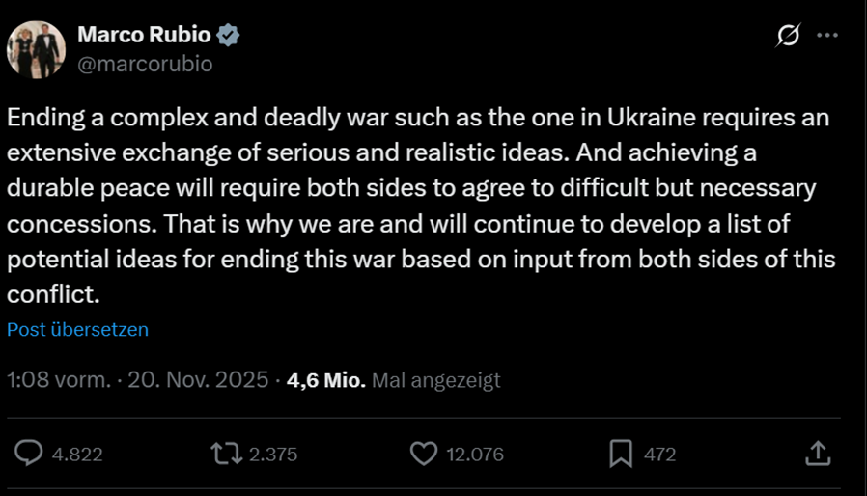Click 'Post übersetzen' to translate the post
This screenshot has height=496, width=867.
coord(78,329)
